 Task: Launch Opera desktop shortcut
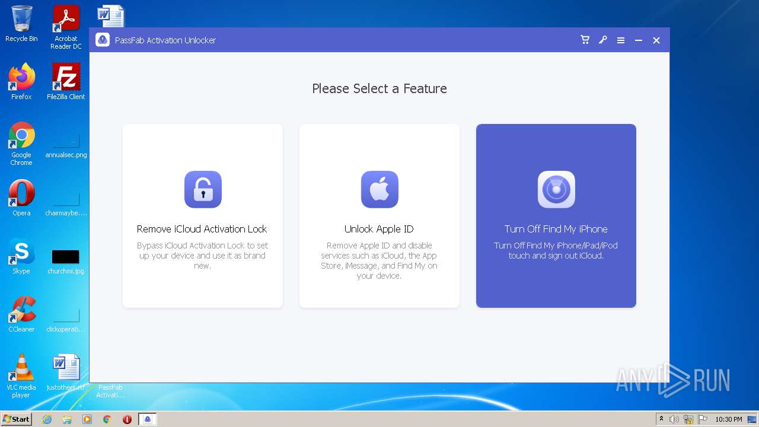tap(21, 198)
